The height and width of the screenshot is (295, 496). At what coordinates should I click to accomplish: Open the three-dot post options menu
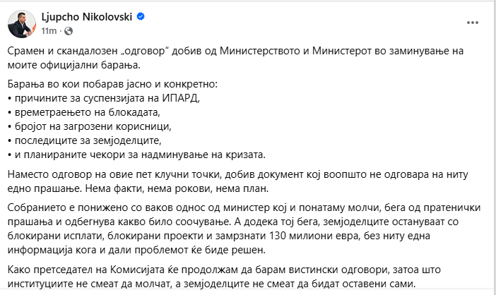(x=473, y=22)
